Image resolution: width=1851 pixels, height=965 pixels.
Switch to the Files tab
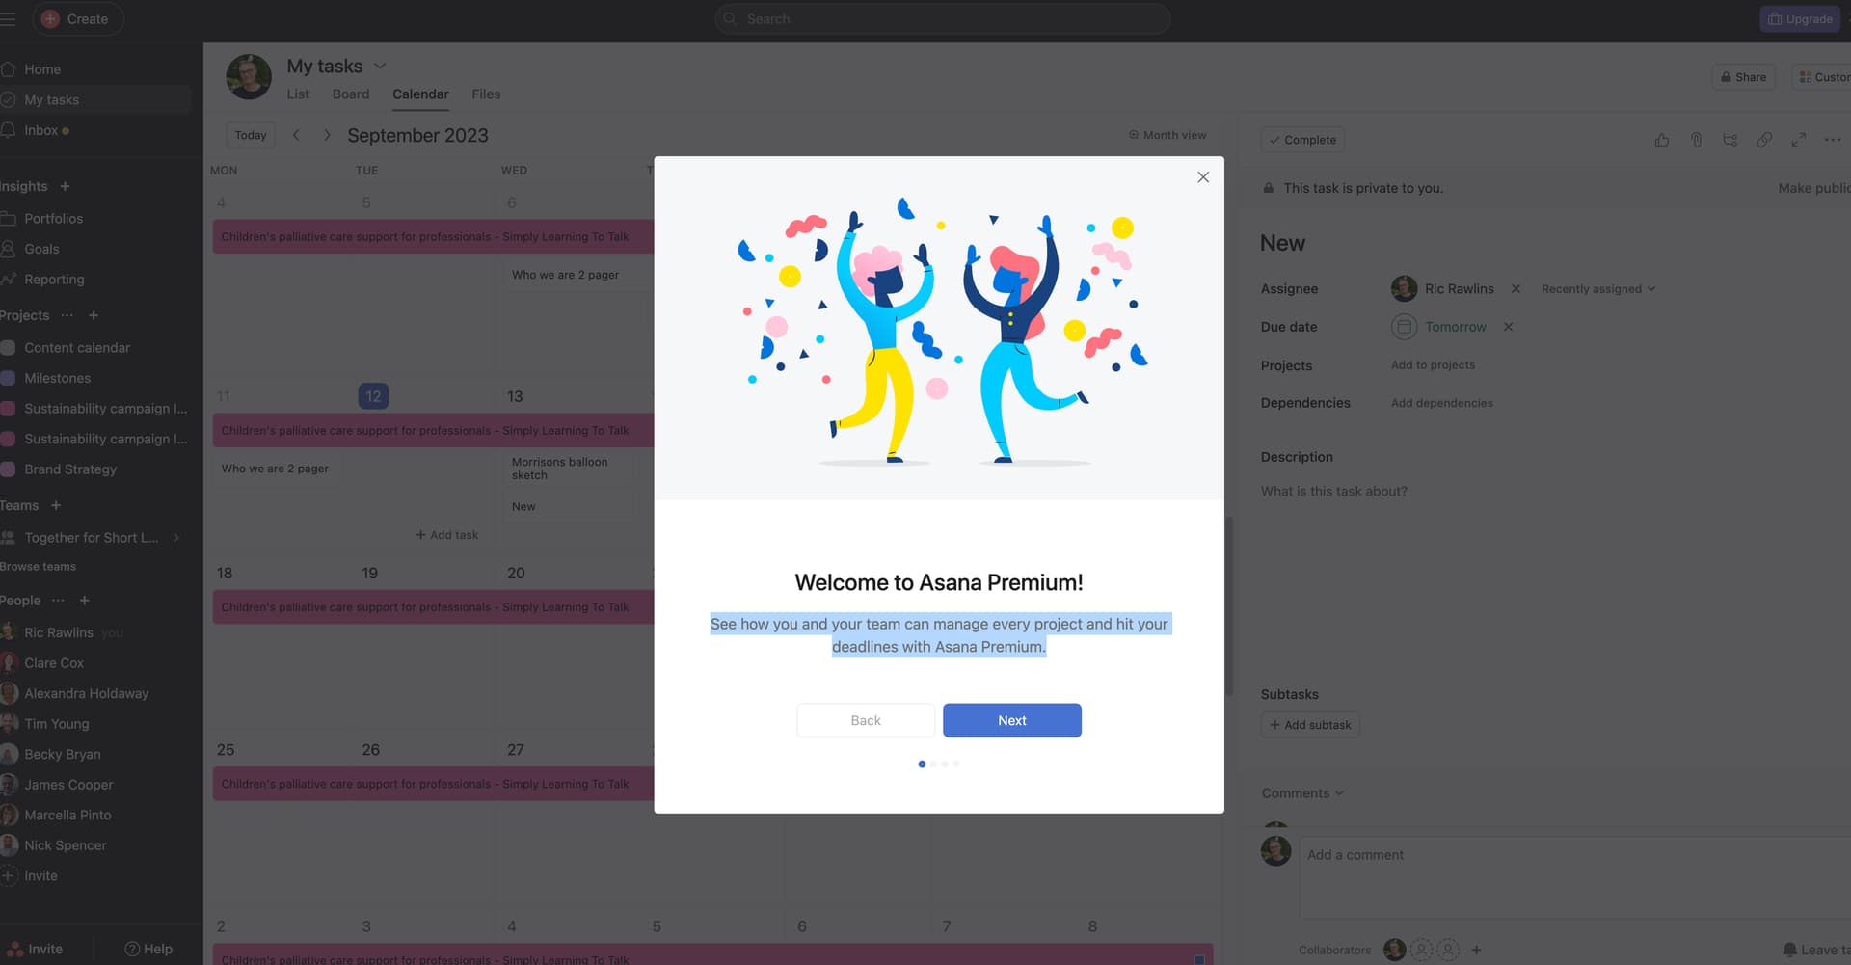click(486, 94)
